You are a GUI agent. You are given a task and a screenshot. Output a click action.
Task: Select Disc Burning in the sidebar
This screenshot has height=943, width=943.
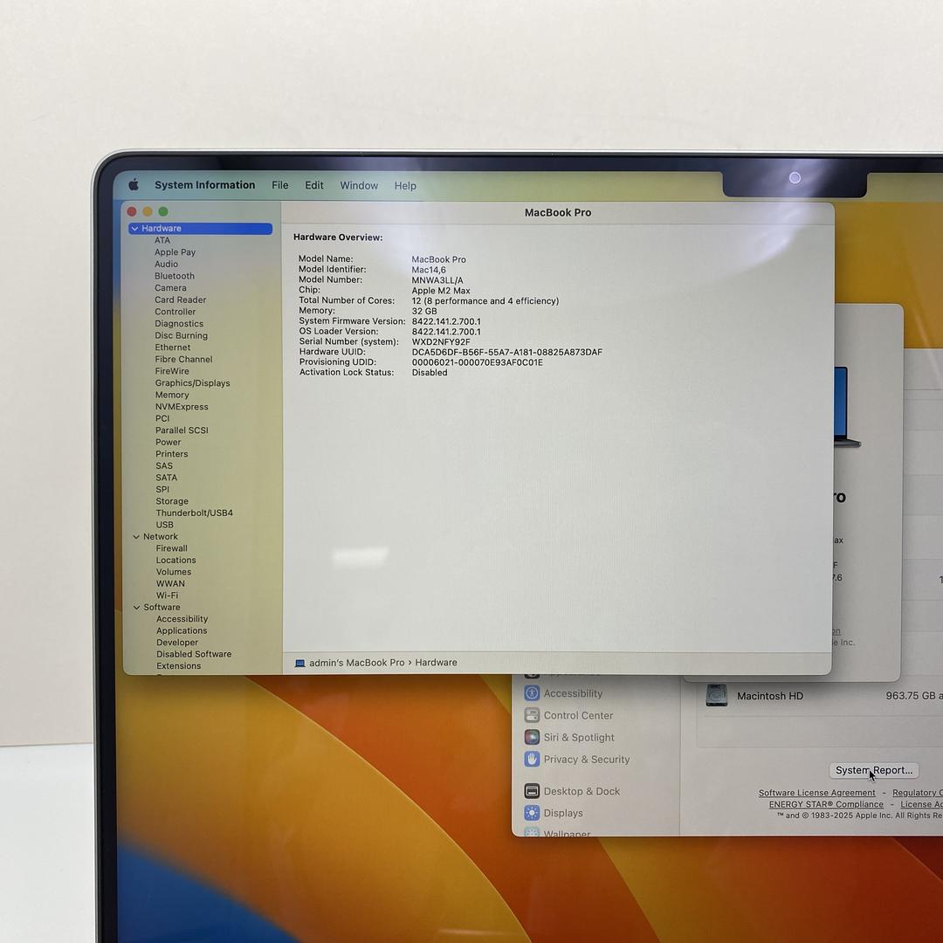pos(181,335)
